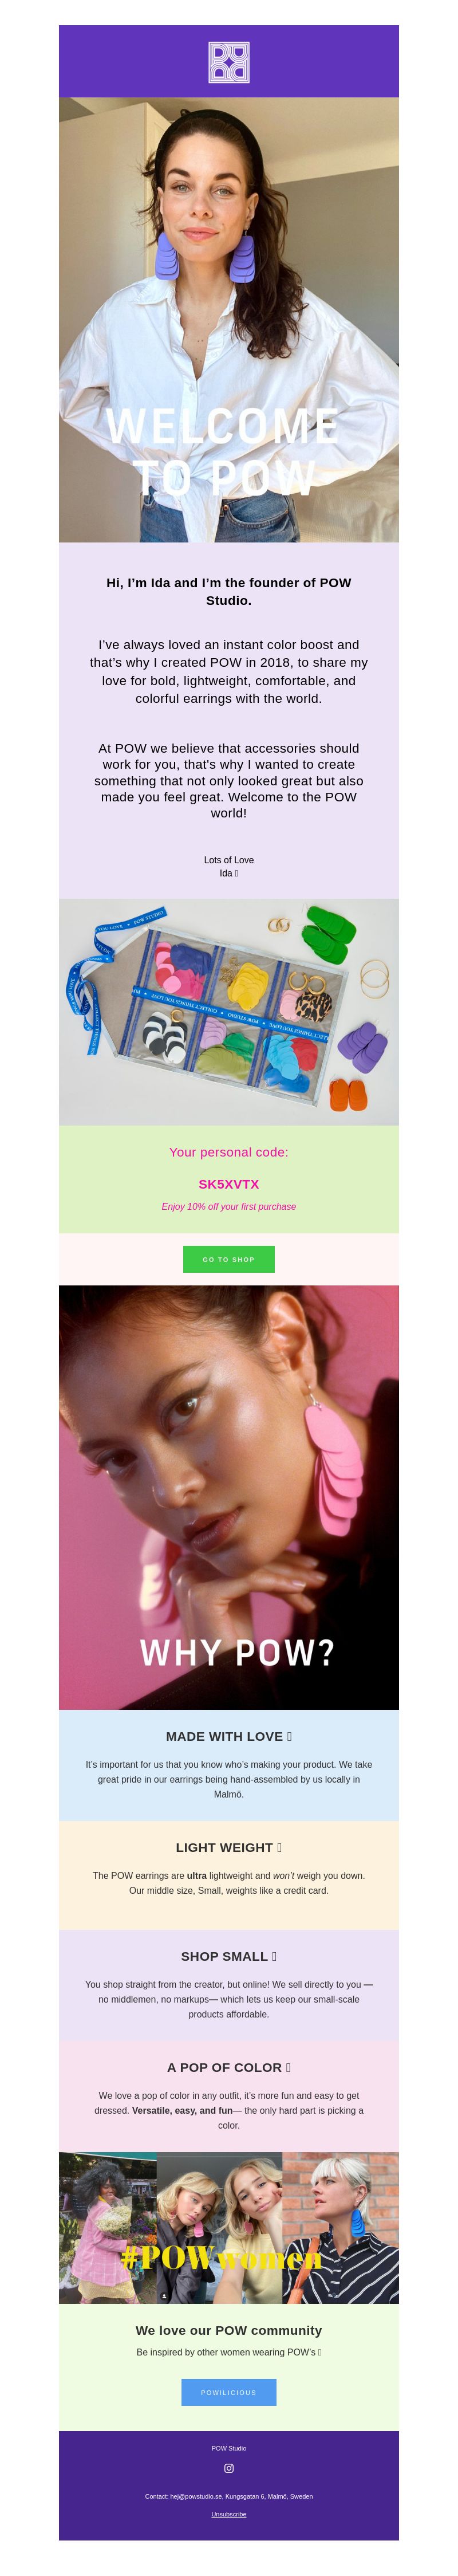Click the Your personal code label
Image resolution: width=458 pixels, height=2576 pixels.
[x=228, y=1151]
